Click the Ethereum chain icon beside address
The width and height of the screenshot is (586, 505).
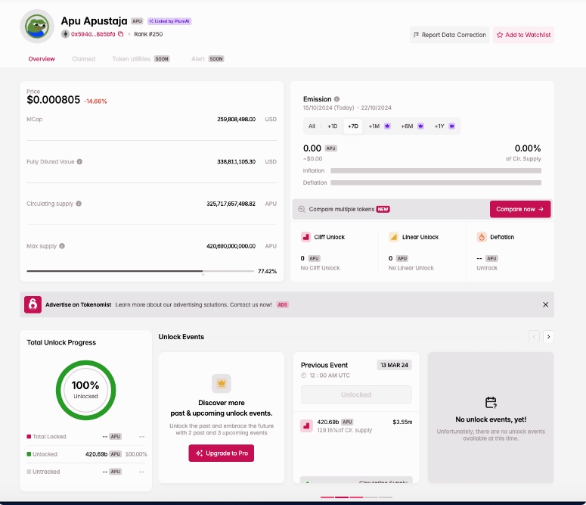[x=65, y=34]
